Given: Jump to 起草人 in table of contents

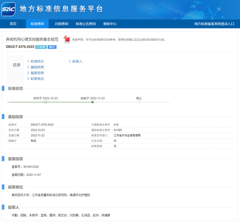Looking at the screenshot, I should 77,61.
